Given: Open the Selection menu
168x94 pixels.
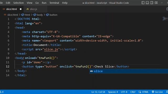Looking at the screenshot, I should [18, 3].
